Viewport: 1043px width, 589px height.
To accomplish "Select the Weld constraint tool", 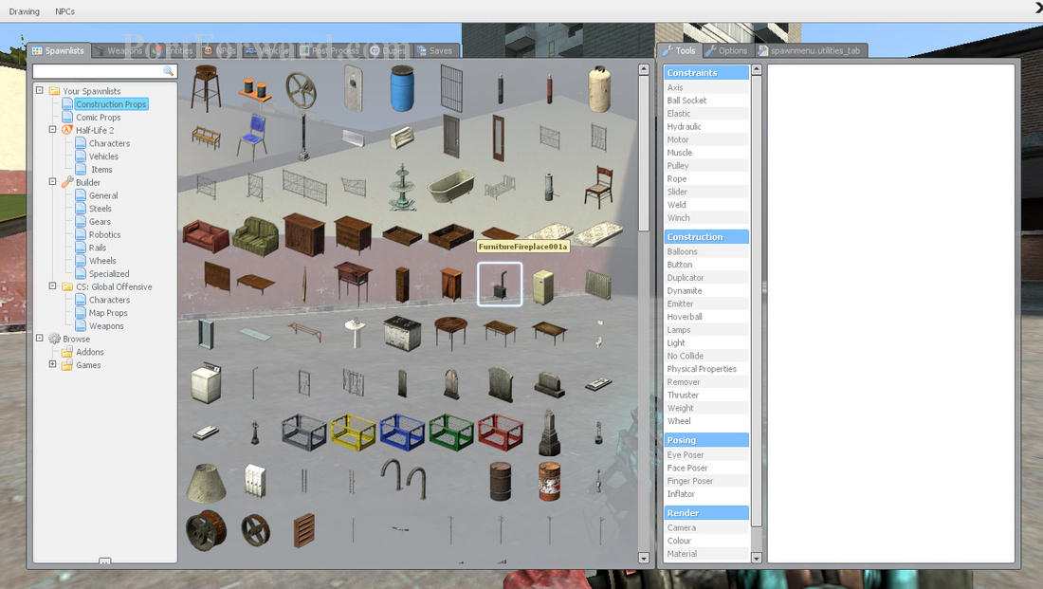I will [706, 205].
